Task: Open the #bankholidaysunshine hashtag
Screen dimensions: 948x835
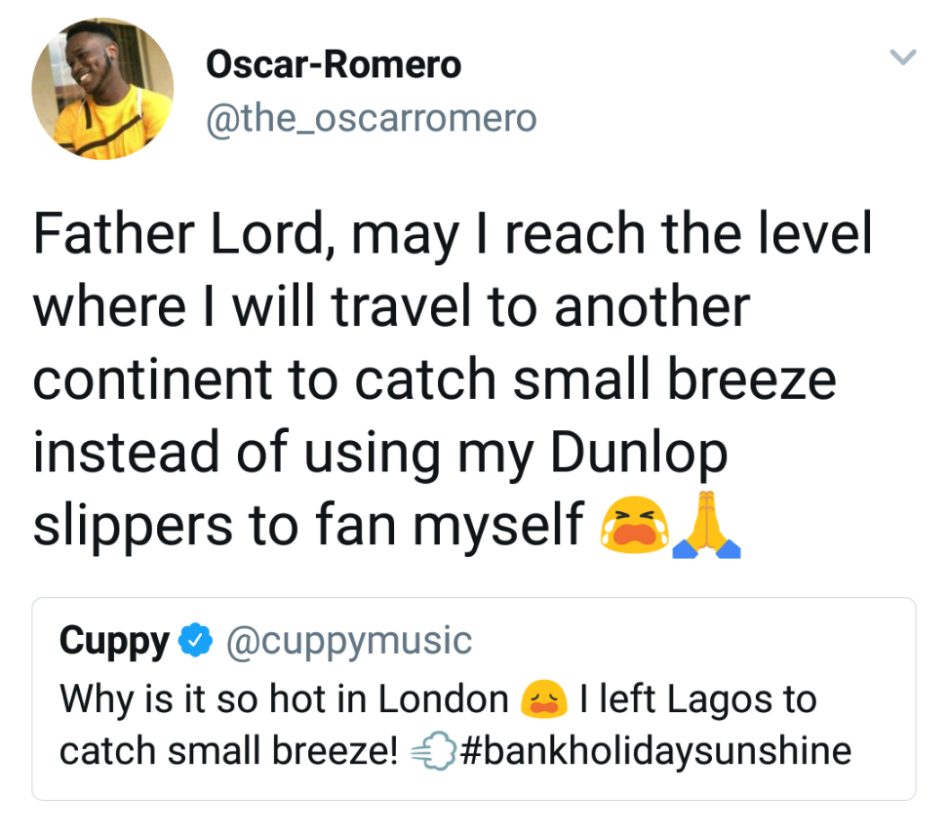Action: coord(654,750)
